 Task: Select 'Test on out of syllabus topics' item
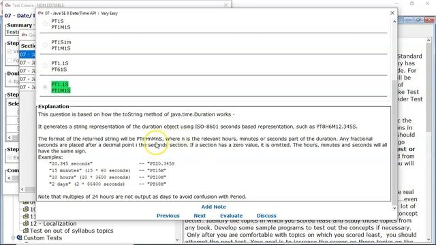[72, 231]
